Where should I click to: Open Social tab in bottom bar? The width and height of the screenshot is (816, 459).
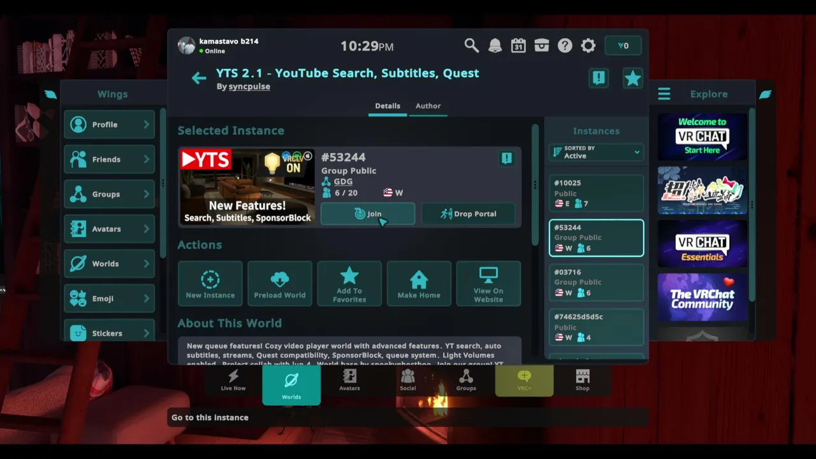click(x=408, y=380)
